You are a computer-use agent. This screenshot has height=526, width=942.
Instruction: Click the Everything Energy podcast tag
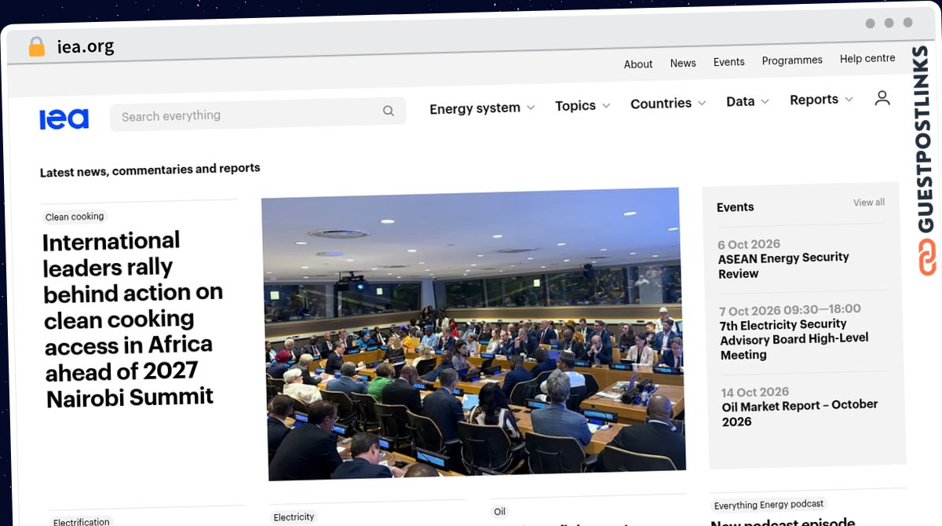pos(769,505)
